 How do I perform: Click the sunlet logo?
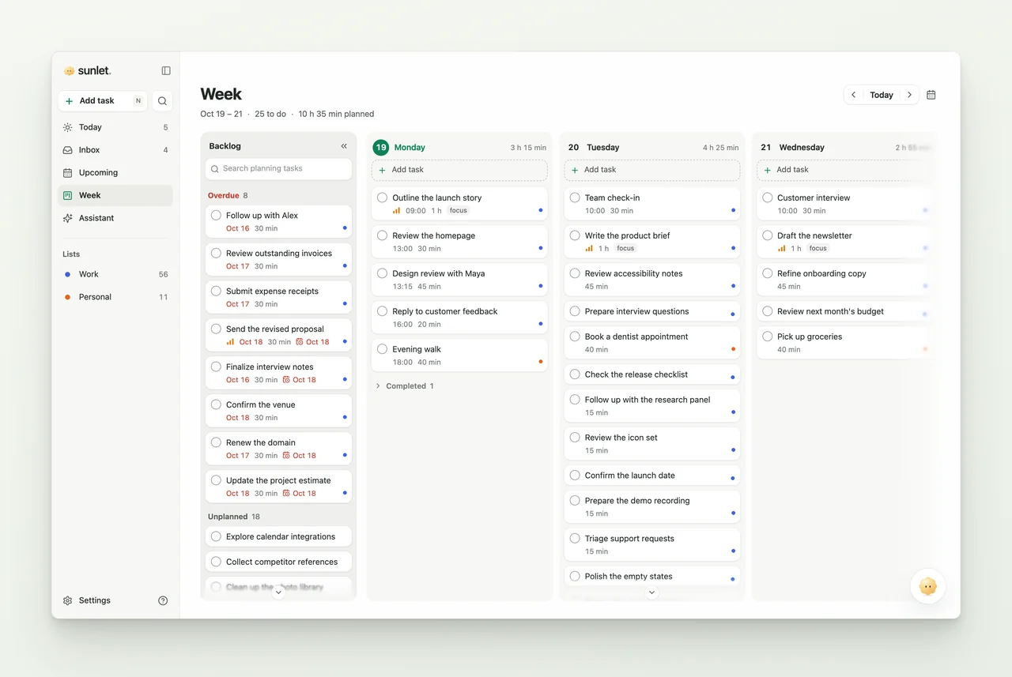[x=87, y=70]
